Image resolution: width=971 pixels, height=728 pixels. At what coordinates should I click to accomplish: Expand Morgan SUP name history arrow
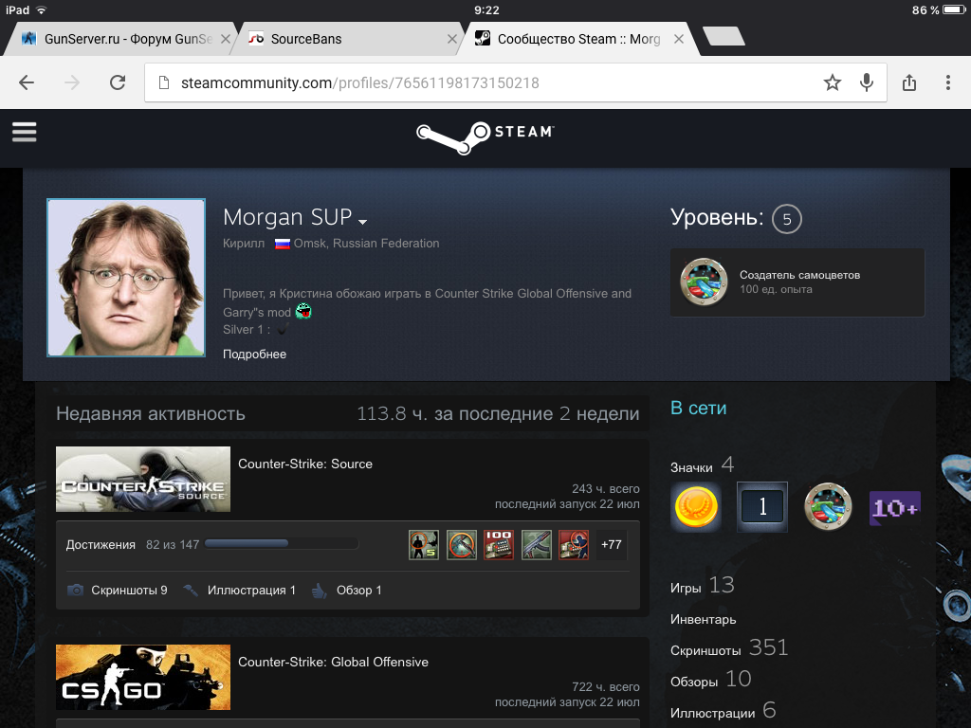click(x=362, y=222)
